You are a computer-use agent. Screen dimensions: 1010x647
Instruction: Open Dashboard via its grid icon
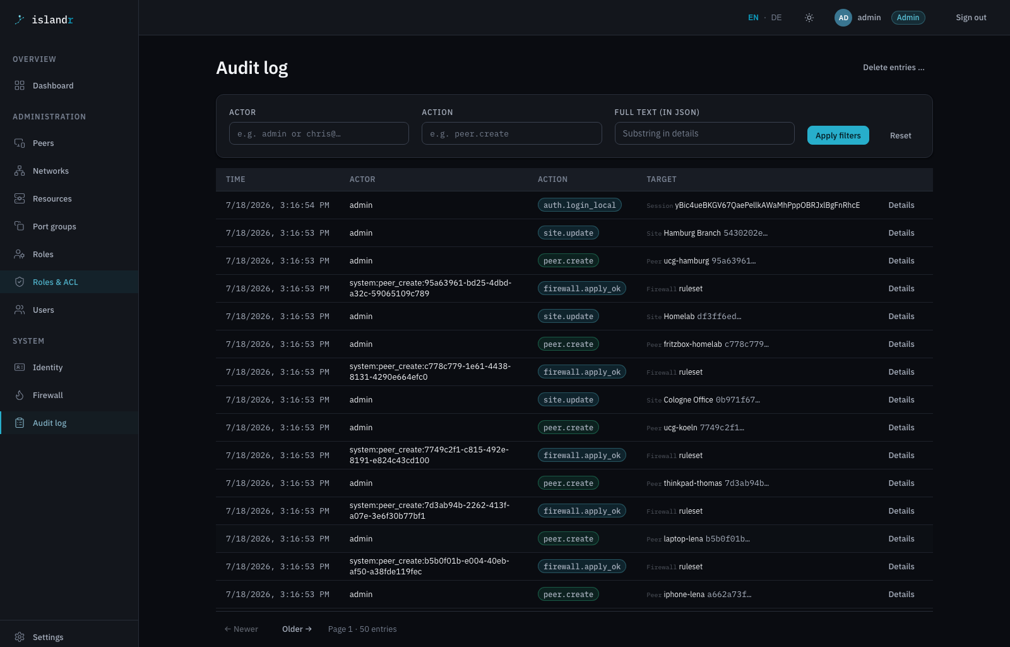click(20, 85)
